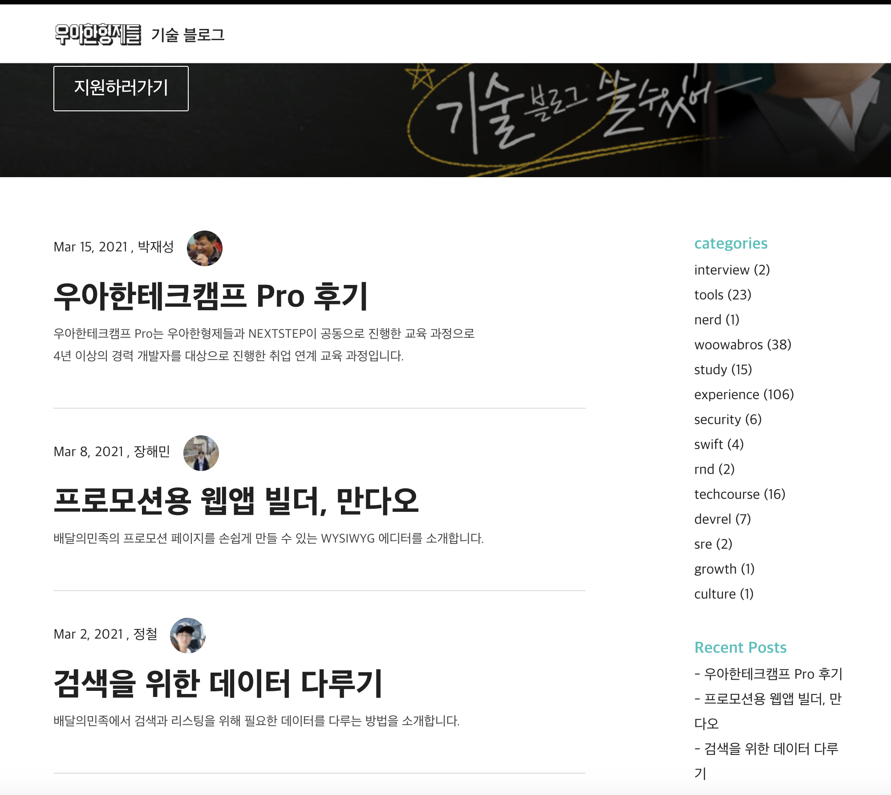Open 박재성's author avatar

[205, 248]
